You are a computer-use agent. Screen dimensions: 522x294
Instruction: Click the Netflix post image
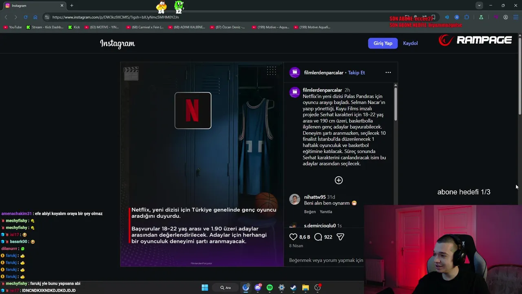coord(202,164)
